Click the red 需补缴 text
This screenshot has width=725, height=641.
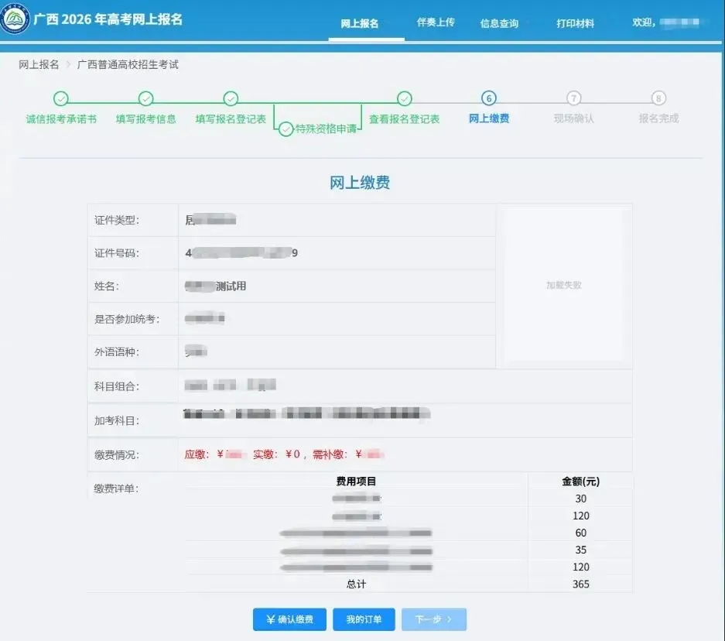347,454
